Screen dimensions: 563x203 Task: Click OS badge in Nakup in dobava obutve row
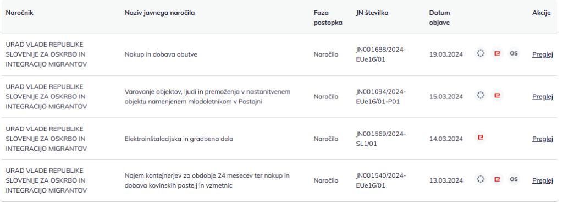click(x=514, y=54)
